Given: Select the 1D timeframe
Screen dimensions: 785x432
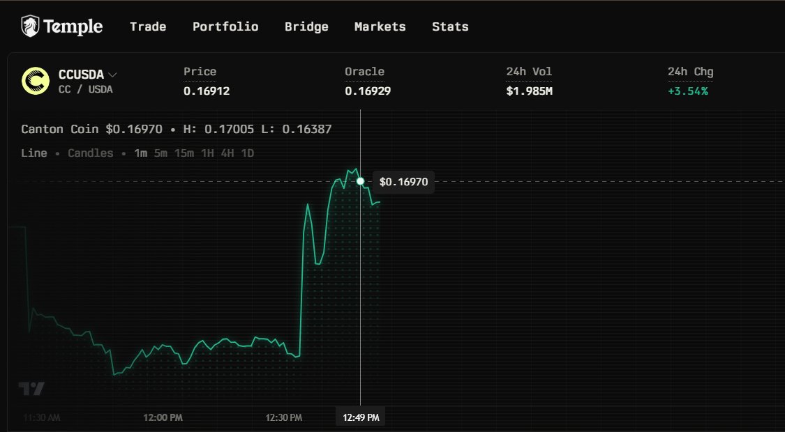Looking at the screenshot, I should click(x=247, y=153).
